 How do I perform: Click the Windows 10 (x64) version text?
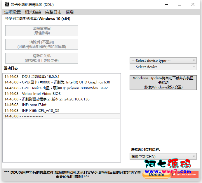click(x=54, y=19)
